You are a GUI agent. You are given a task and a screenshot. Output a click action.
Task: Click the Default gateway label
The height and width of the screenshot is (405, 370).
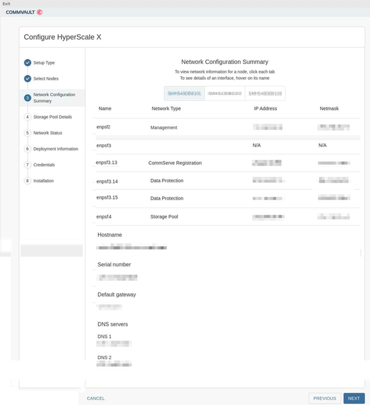tap(116, 295)
